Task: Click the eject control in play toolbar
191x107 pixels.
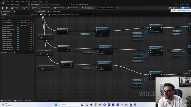Action: 91,8
